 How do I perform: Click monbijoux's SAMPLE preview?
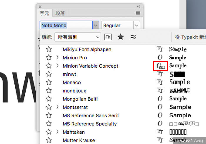coord(180,91)
